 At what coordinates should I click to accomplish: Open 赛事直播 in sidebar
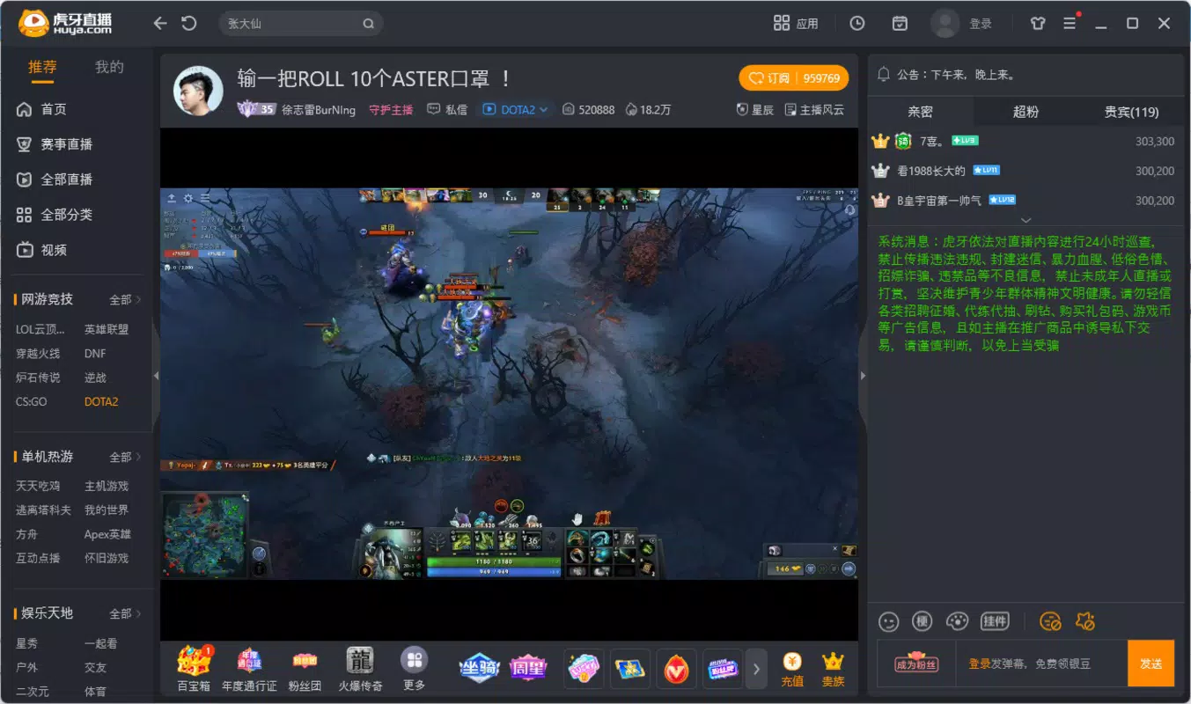pyautogui.click(x=55, y=144)
